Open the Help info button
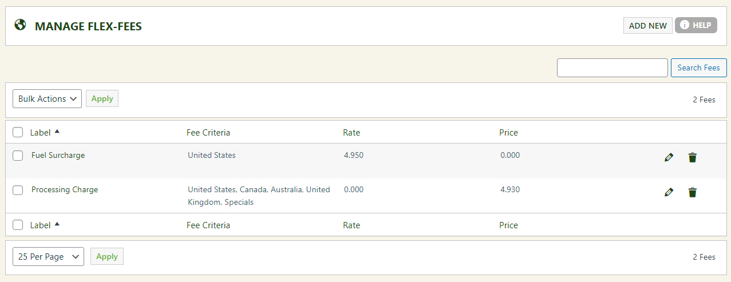Screen dimensions: 731x282 point(696,25)
